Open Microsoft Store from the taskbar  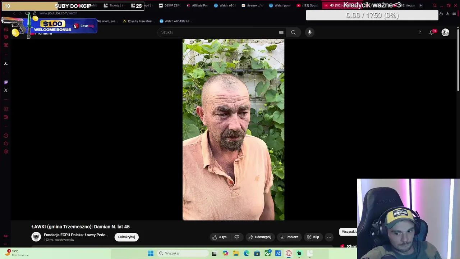pyautogui.click(x=257, y=253)
